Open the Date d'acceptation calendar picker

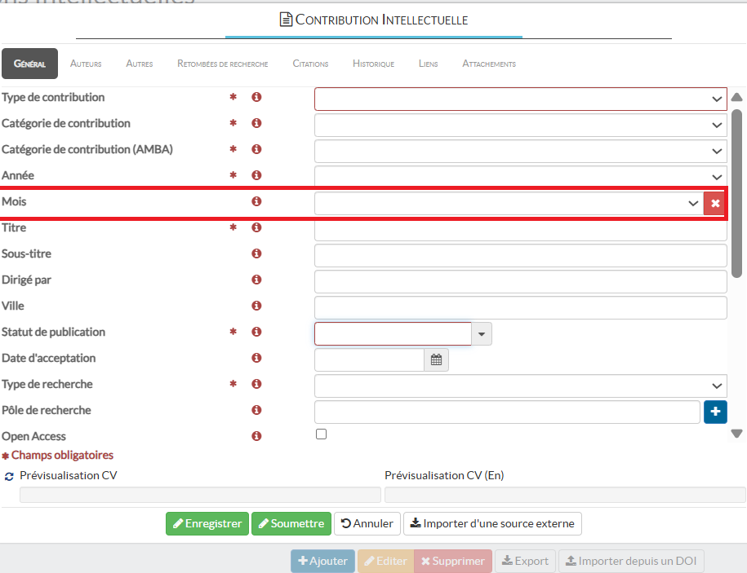click(436, 359)
